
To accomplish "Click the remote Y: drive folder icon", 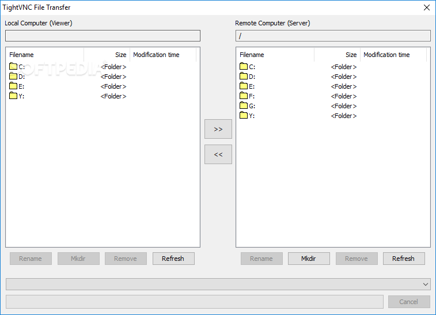I will [x=243, y=115].
